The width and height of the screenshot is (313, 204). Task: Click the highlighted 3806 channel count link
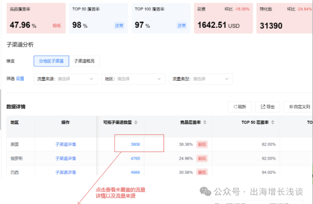pyautogui.click(x=135, y=143)
